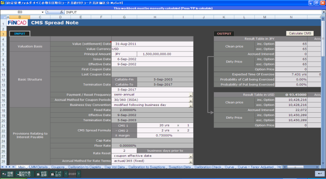Select row header 15
The width and height of the screenshot is (326, 179).
click(x=3, y=95)
